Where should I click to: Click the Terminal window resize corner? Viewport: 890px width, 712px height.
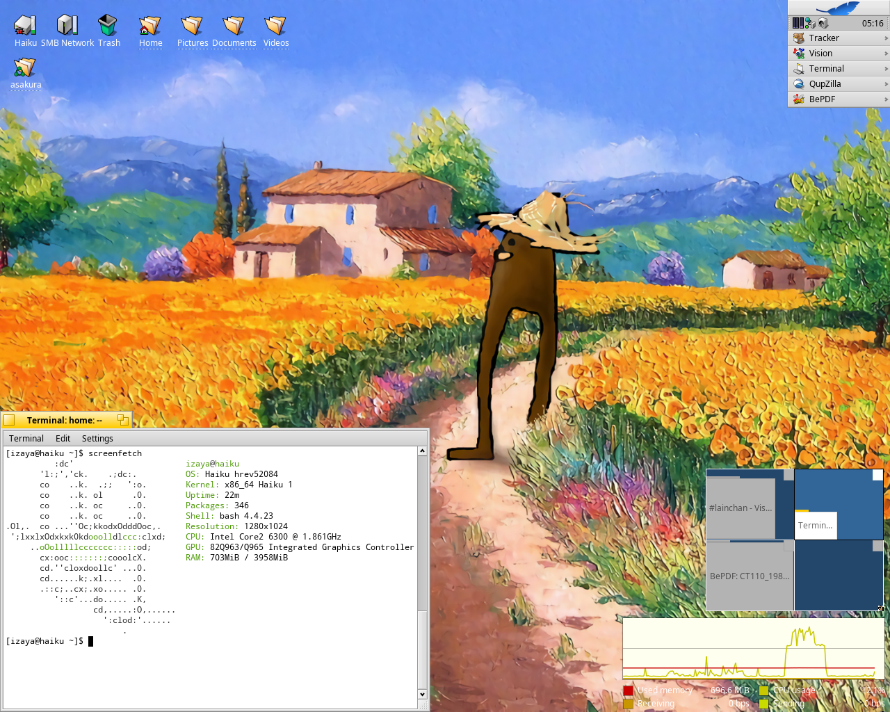click(x=423, y=704)
